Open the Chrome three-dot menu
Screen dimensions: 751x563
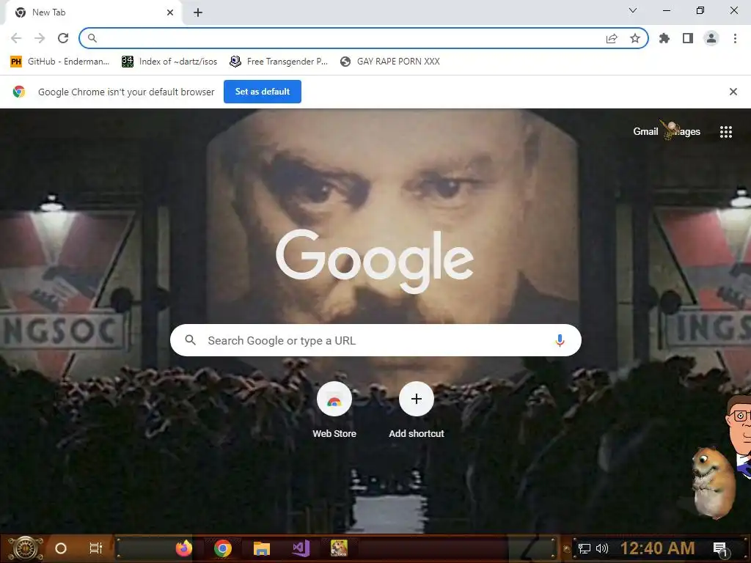pos(735,38)
